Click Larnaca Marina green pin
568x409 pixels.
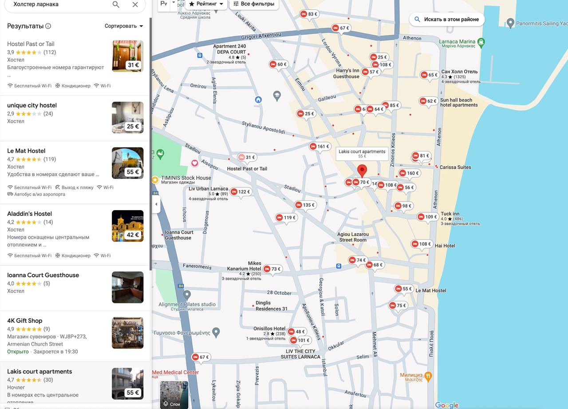coord(481,42)
